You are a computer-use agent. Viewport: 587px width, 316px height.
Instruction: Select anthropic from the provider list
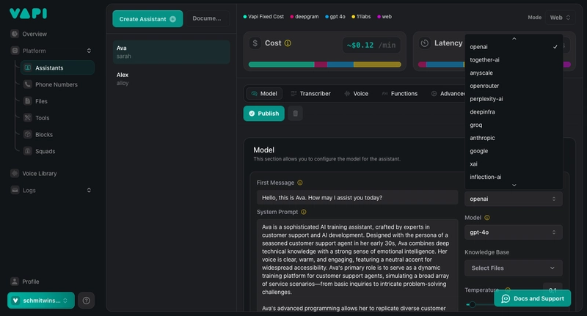click(x=482, y=138)
